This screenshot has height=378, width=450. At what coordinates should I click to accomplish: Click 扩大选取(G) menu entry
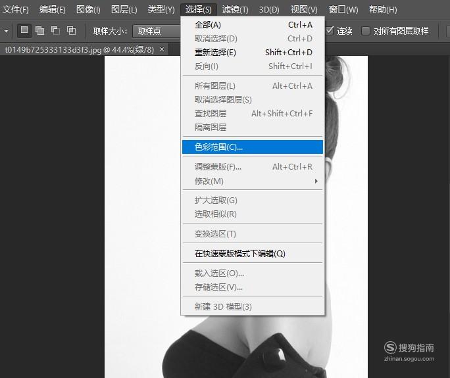(253, 201)
